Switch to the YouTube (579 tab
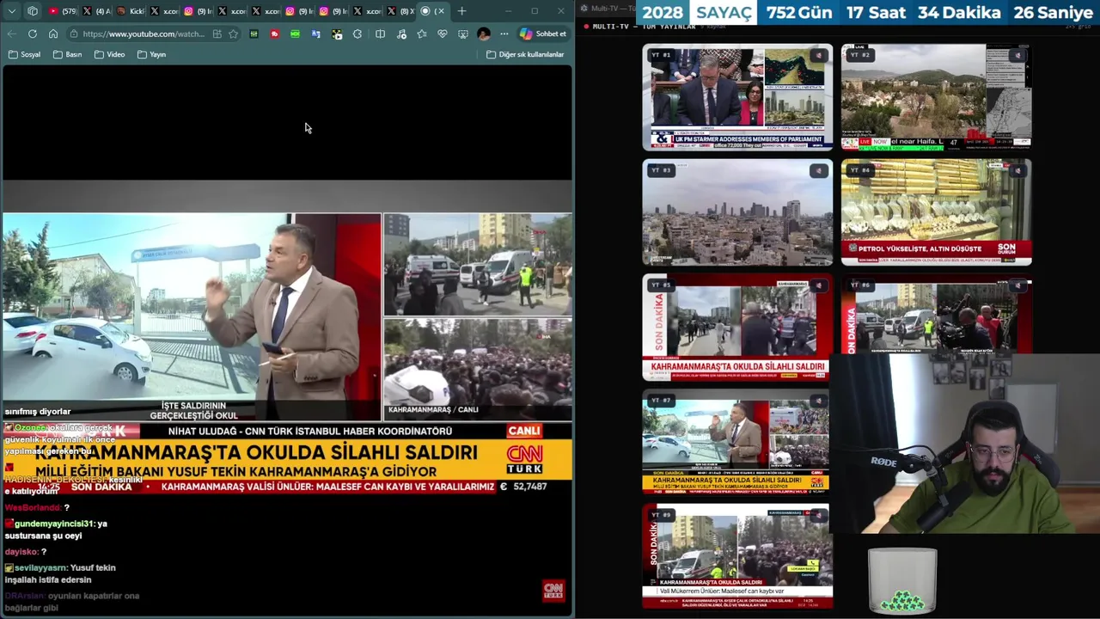The height and width of the screenshot is (619, 1100). 63,11
